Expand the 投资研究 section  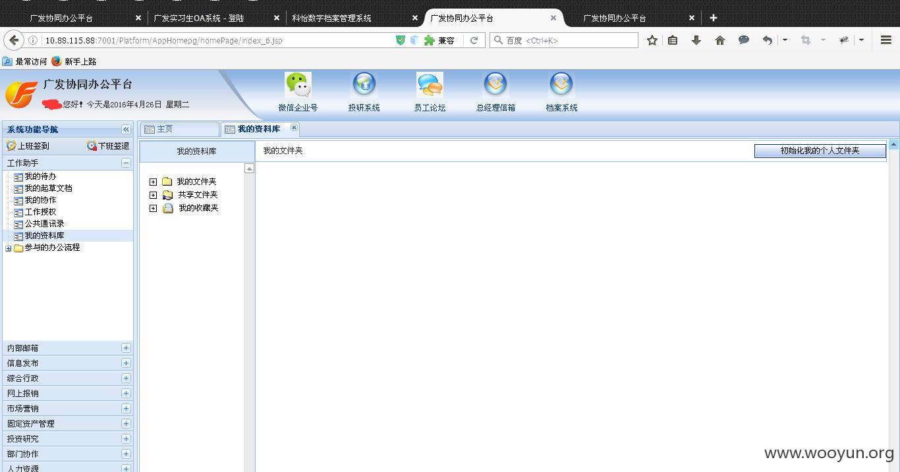pos(126,439)
